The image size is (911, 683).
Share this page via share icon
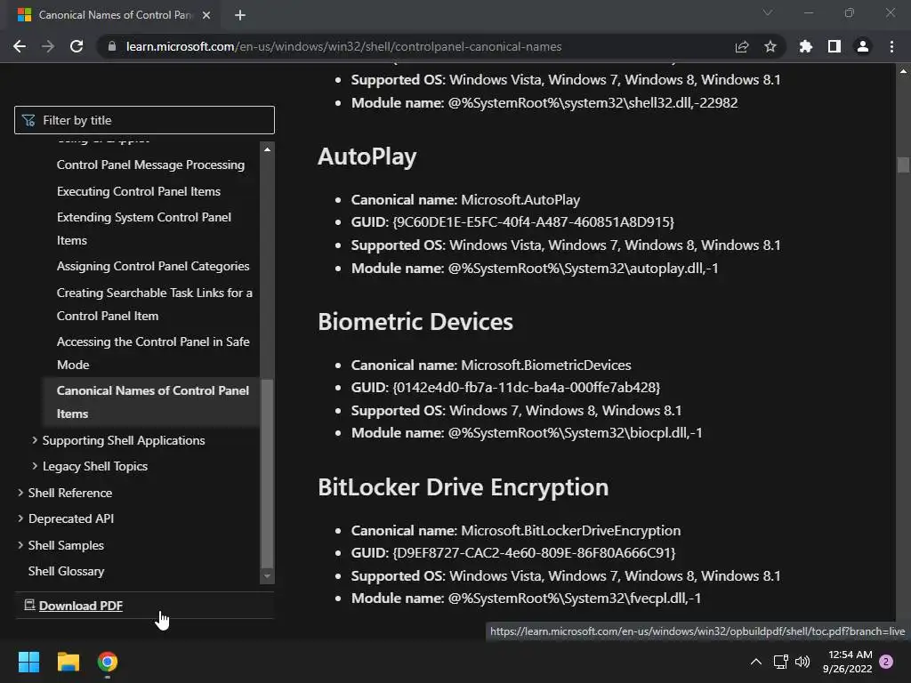coord(742,46)
